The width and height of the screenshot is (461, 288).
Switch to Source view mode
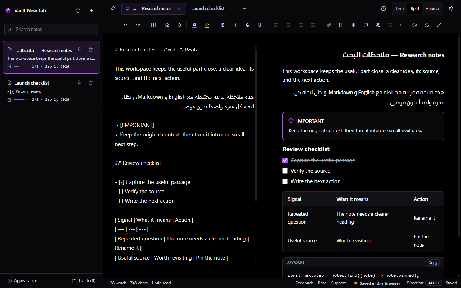[432, 9]
